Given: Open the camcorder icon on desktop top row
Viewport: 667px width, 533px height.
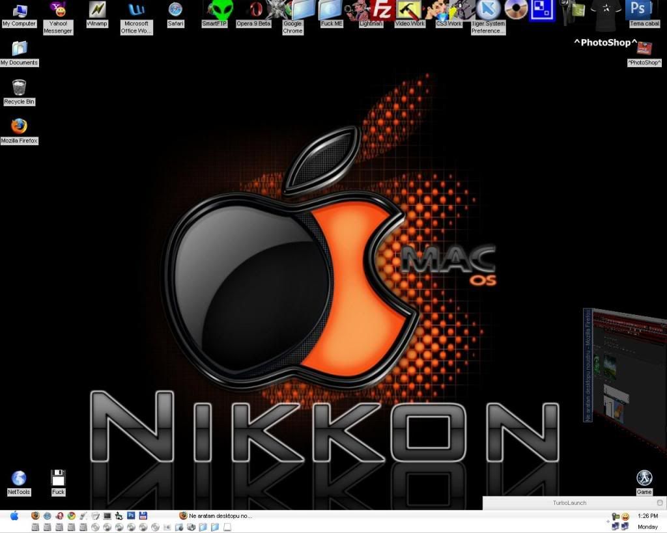Looking at the screenshot, I should click(573, 12).
